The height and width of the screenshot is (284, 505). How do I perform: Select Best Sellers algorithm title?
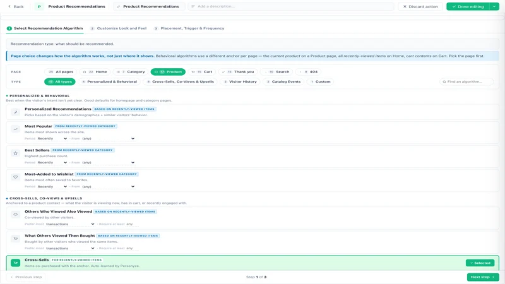(37, 150)
